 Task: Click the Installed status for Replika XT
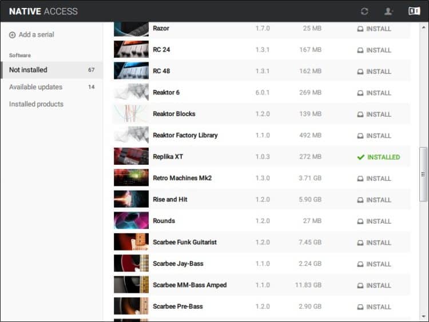[379, 157]
